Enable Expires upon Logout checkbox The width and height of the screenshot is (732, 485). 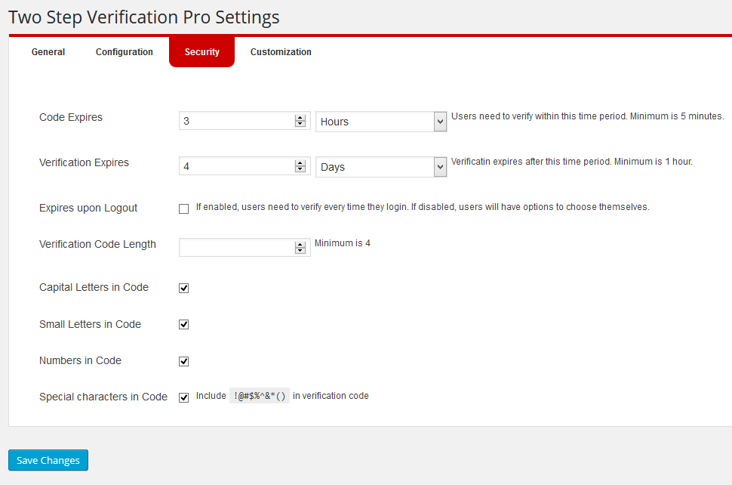pos(184,209)
